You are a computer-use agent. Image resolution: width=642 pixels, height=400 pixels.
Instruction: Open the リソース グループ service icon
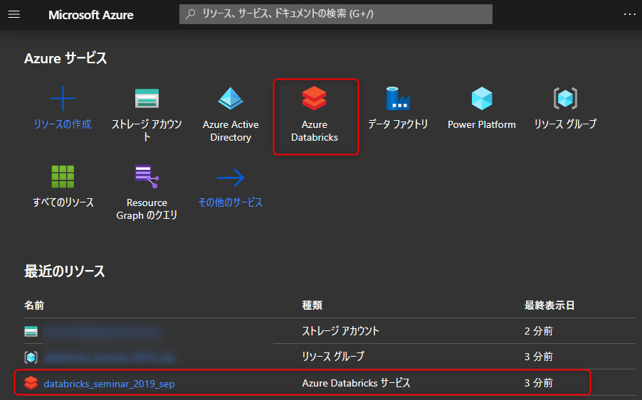565,99
